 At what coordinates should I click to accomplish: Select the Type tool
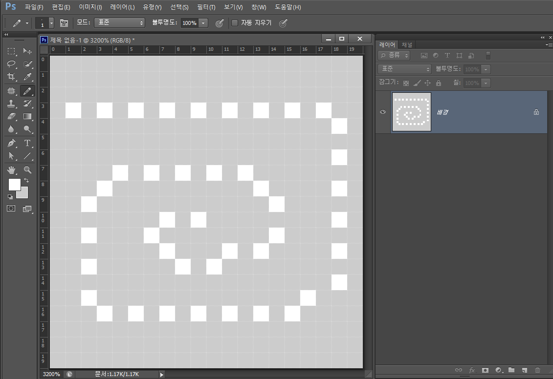tap(27, 143)
